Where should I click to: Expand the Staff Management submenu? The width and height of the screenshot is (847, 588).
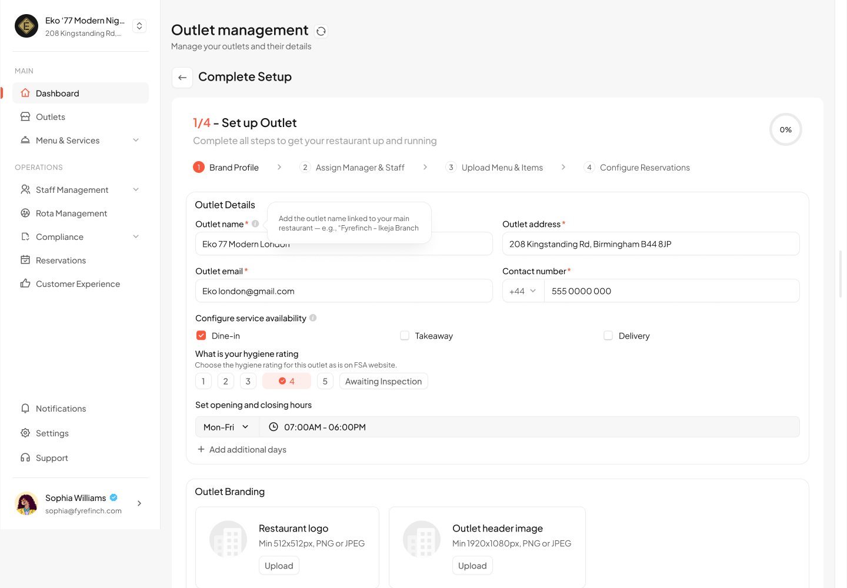coord(136,189)
